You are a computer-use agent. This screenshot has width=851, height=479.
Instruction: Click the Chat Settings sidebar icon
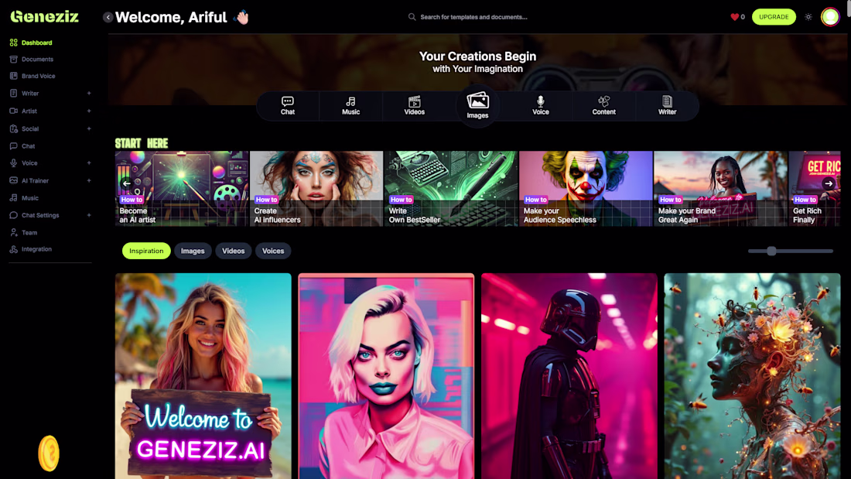(x=14, y=215)
